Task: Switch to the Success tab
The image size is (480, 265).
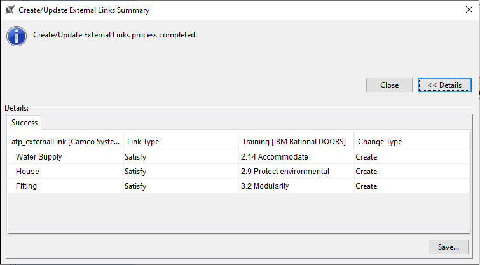Action: click(x=24, y=122)
